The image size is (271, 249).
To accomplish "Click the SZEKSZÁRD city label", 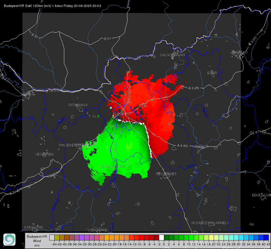I will pos(98,230).
